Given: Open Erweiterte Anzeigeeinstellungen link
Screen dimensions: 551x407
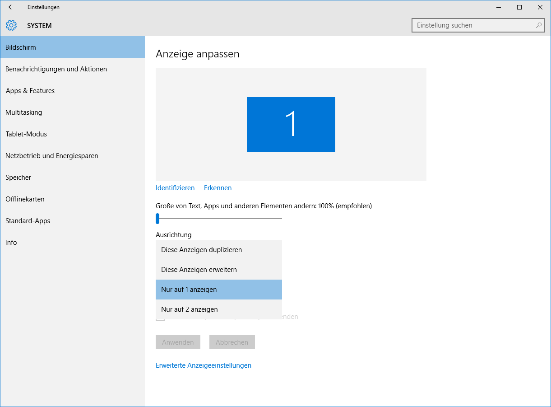Looking at the screenshot, I should point(204,365).
